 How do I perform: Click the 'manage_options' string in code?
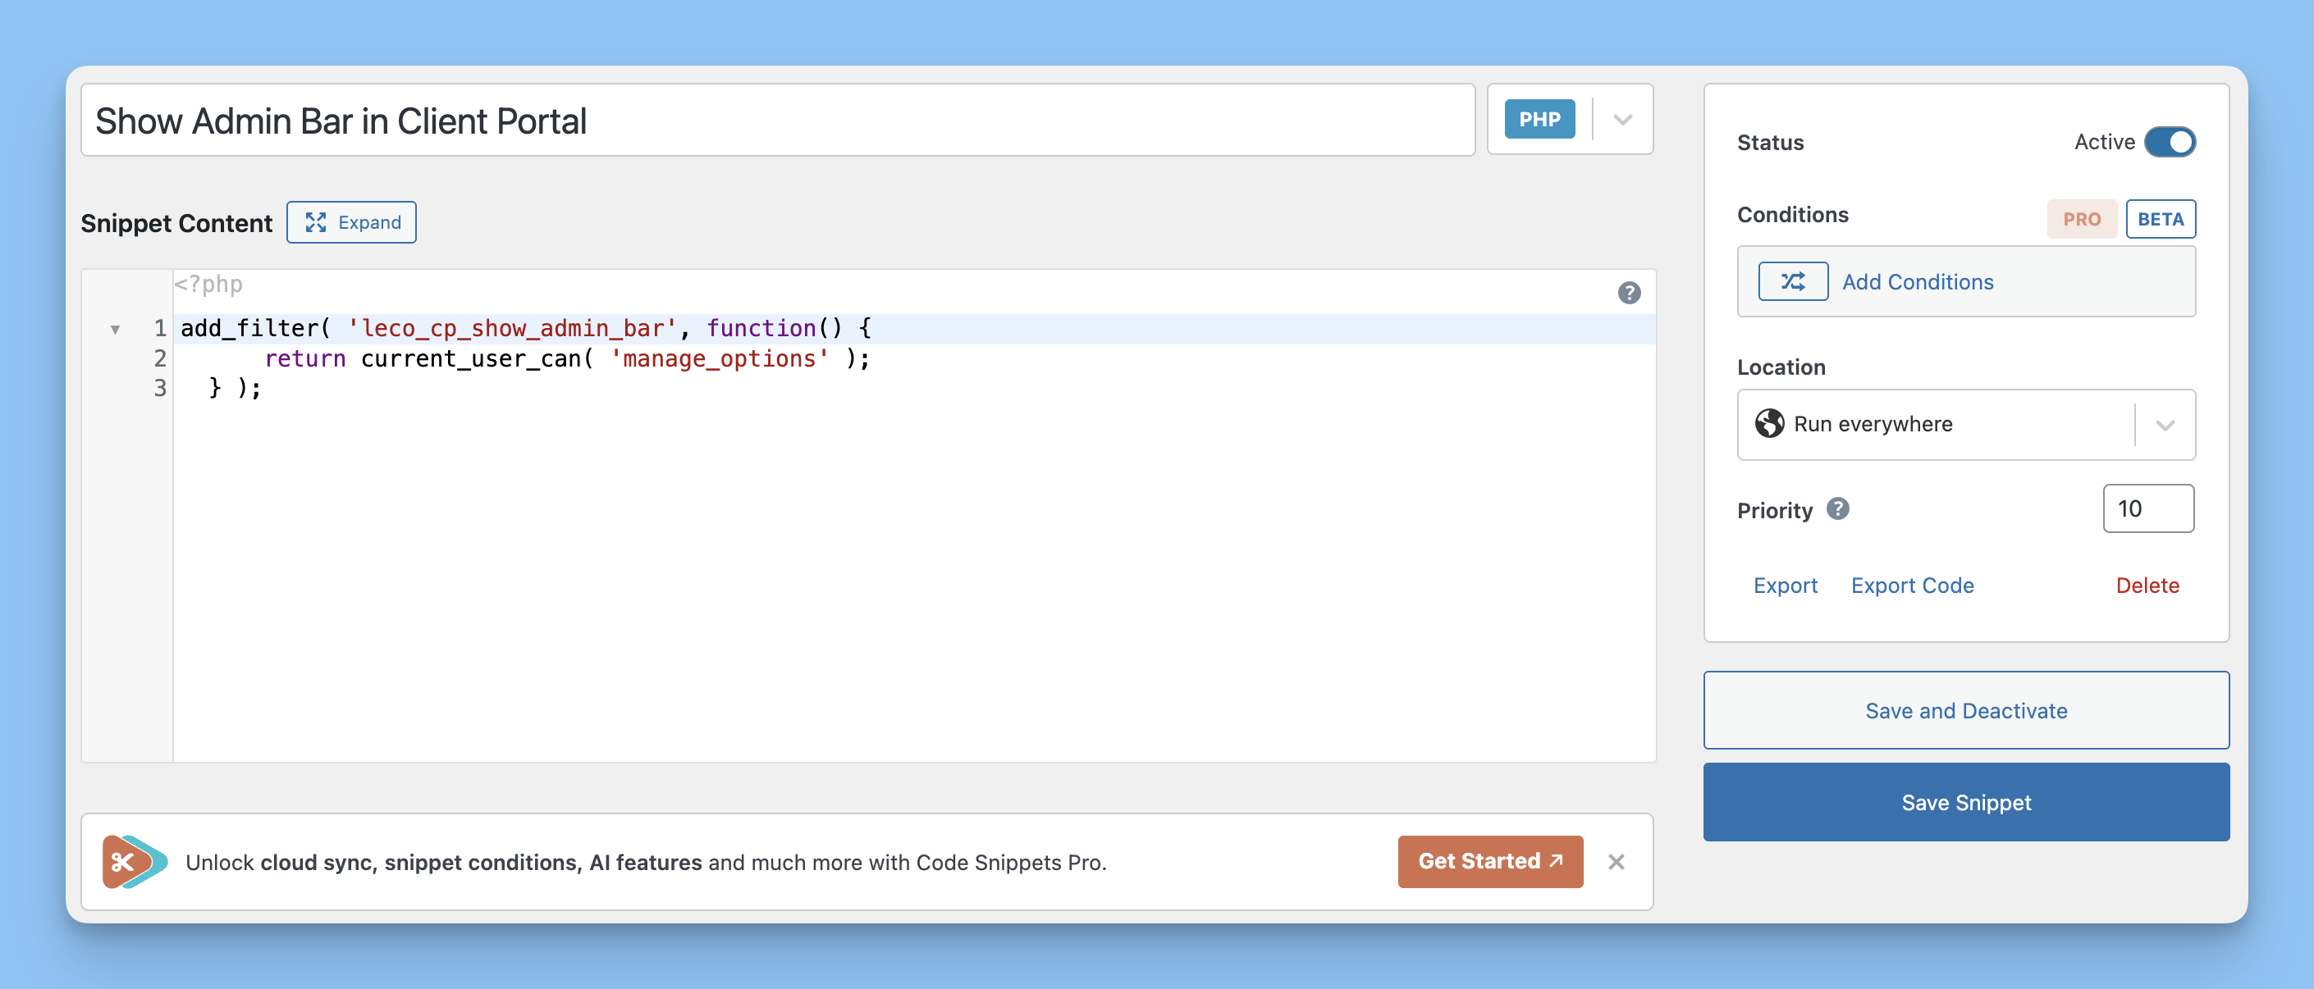[x=719, y=359]
